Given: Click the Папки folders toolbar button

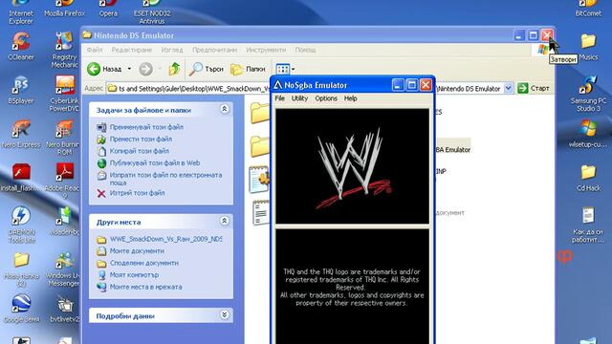Looking at the screenshot, I should pos(248,69).
